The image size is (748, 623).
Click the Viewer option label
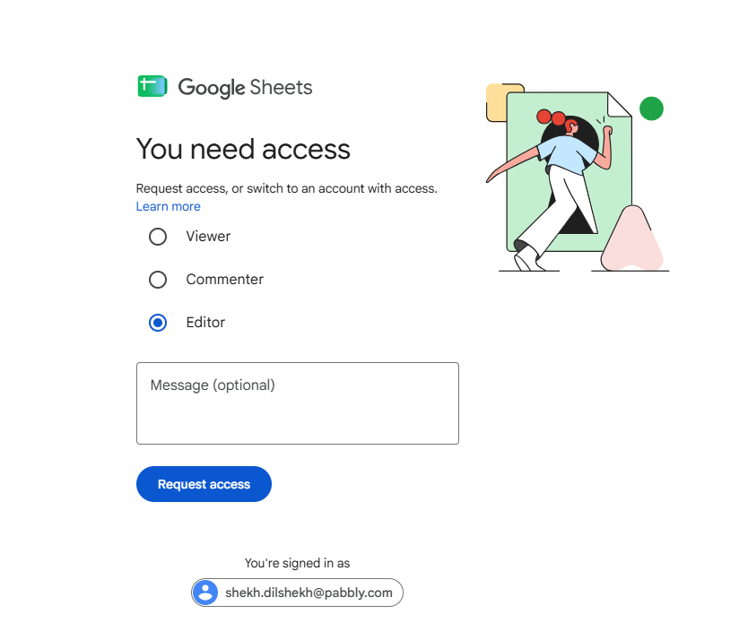coord(208,237)
